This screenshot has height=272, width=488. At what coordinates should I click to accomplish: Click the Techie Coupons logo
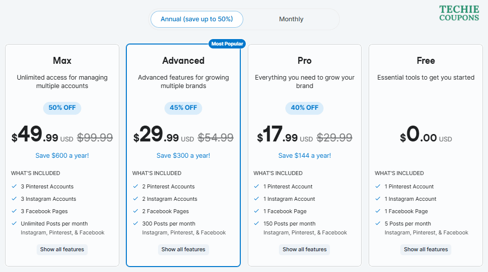[x=459, y=13]
